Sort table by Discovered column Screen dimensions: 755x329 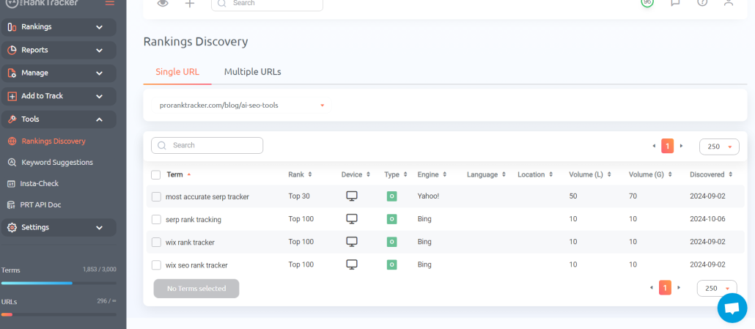(x=711, y=174)
